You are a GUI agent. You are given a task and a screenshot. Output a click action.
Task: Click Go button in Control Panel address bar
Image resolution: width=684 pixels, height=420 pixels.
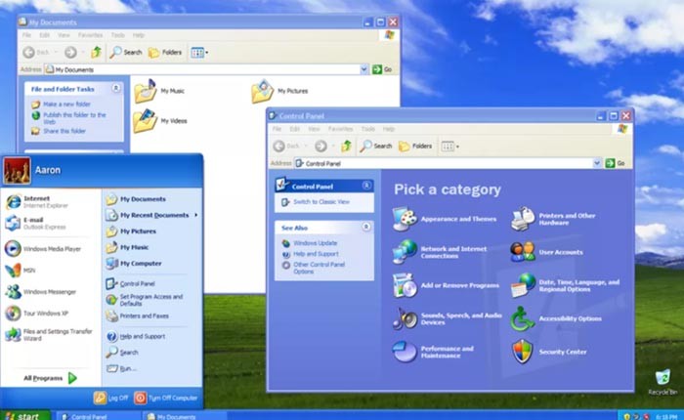tap(615, 163)
